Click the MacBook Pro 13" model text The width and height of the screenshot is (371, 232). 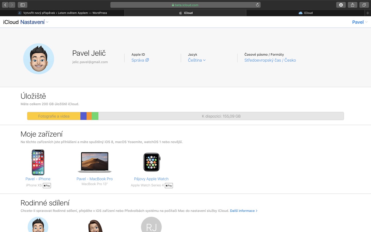(95, 184)
